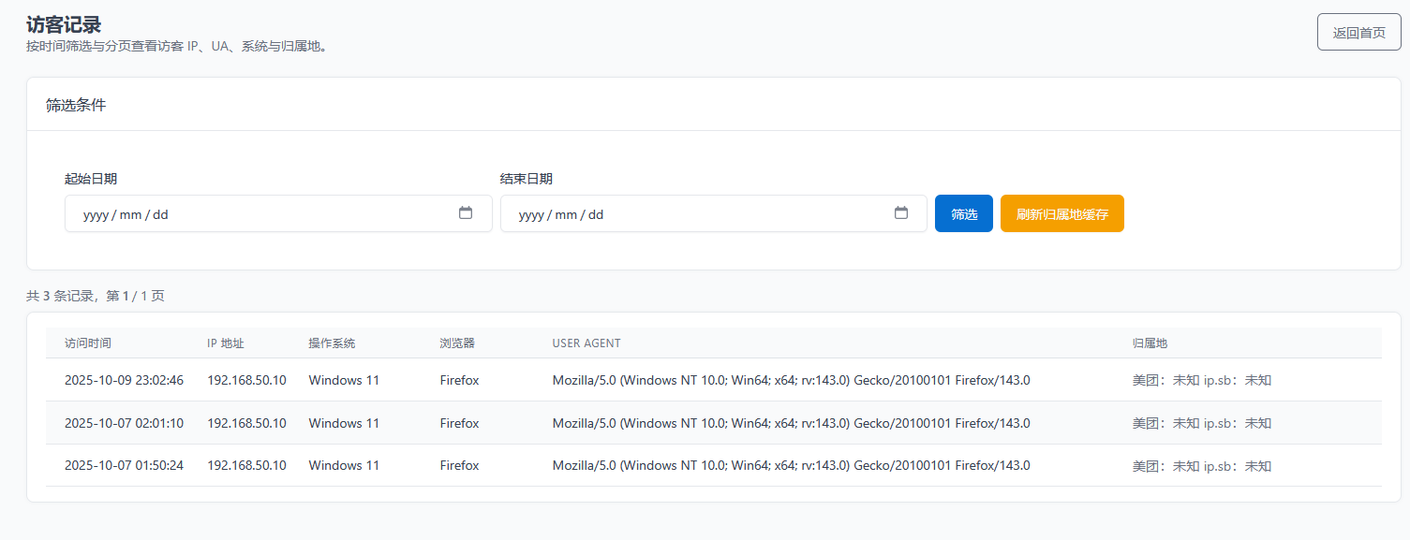
Task: Click the 筛选条件 panel heading
Action: [76, 105]
